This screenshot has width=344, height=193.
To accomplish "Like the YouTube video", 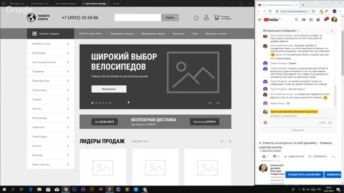I will (264, 157).
